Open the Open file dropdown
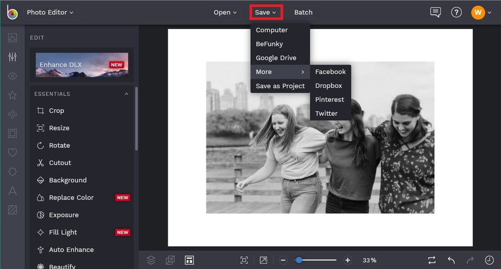The image size is (501, 269). tap(225, 12)
